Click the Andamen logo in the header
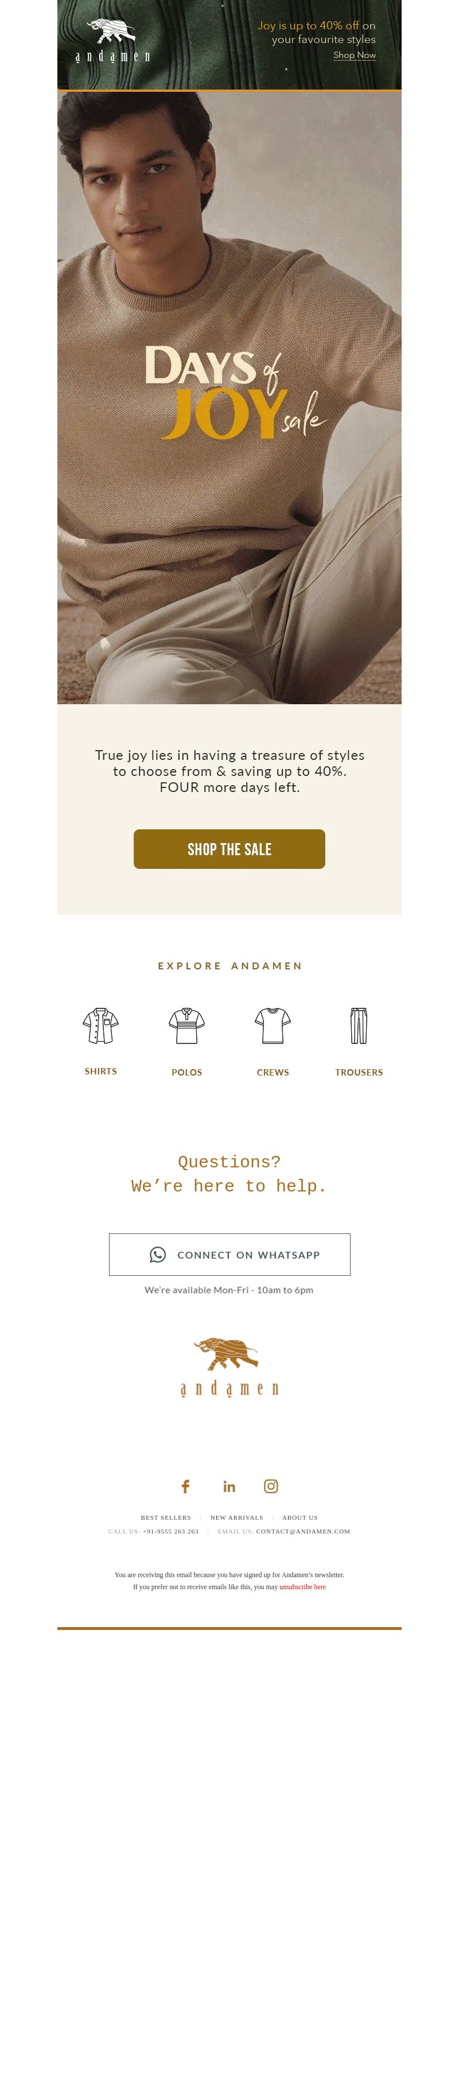Image resolution: width=459 pixels, height=2100 pixels. coord(112,41)
